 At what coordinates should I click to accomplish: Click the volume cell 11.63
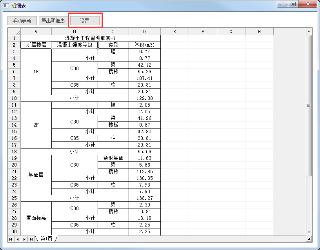pyautogui.click(x=145, y=158)
